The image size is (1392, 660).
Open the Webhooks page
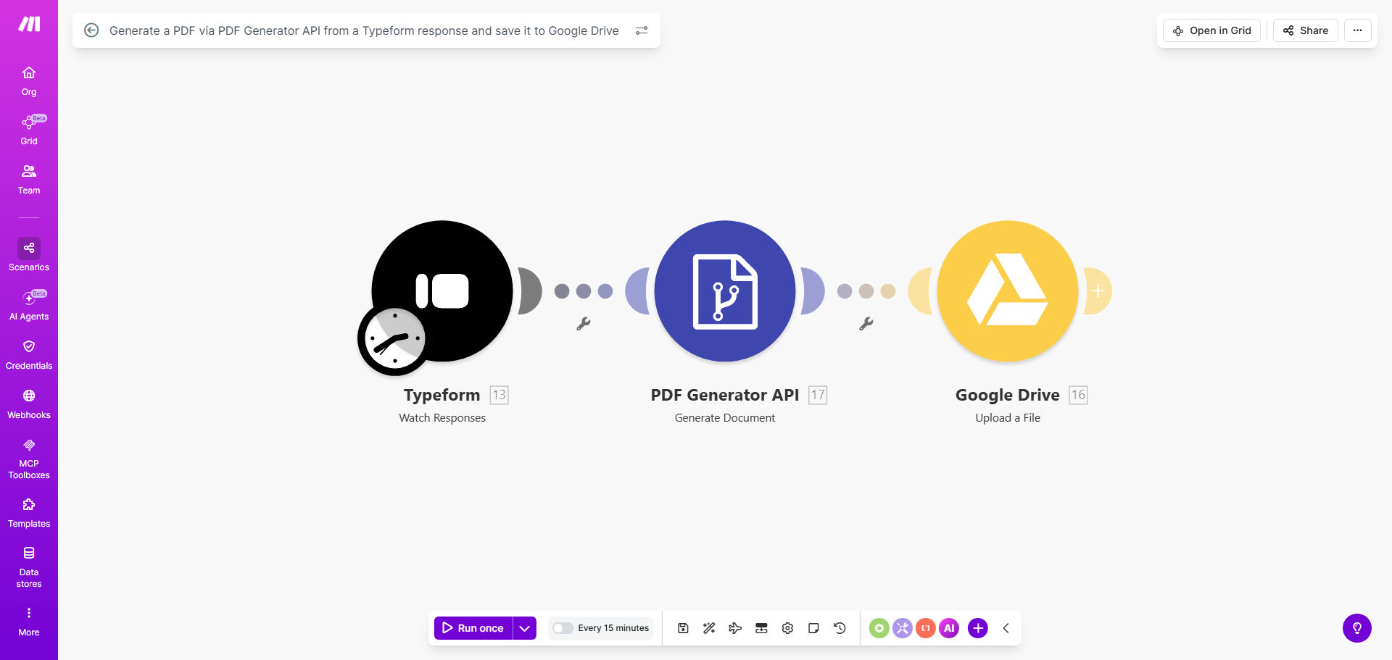(29, 404)
